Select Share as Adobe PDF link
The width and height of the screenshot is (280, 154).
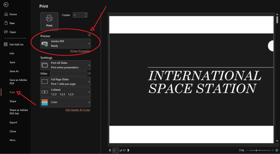[x=19, y=112]
